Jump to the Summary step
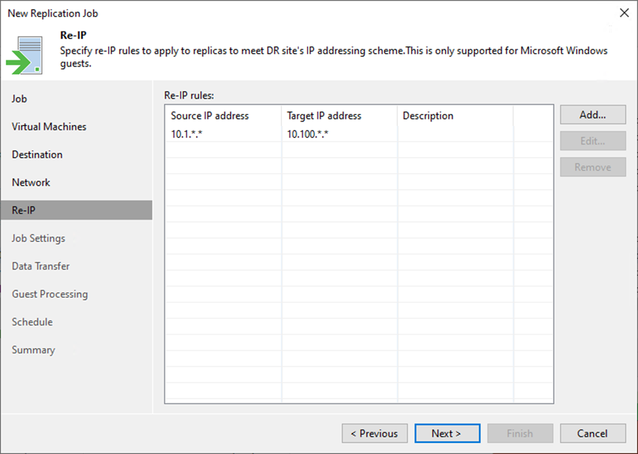The width and height of the screenshot is (638, 454). [x=33, y=350]
